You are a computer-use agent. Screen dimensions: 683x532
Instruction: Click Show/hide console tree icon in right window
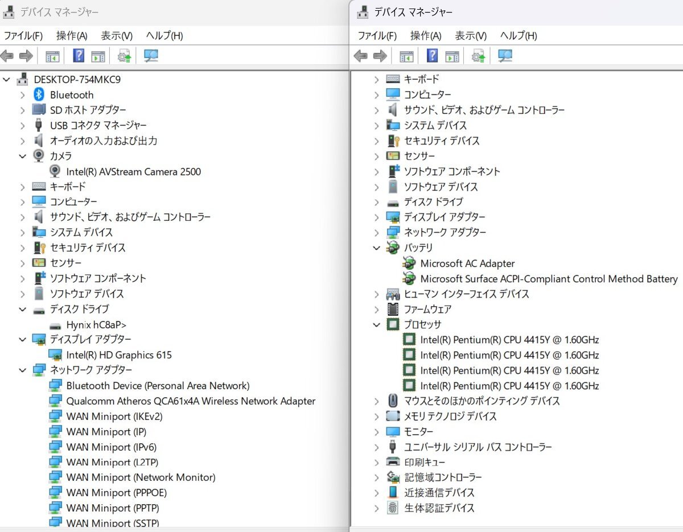pyautogui.click(x=406, y=56)
